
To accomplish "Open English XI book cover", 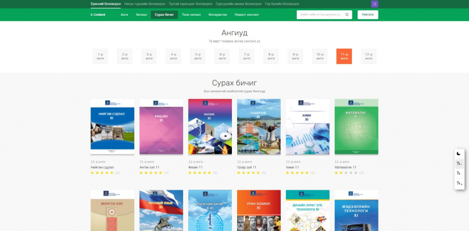I will pos(161,127).
